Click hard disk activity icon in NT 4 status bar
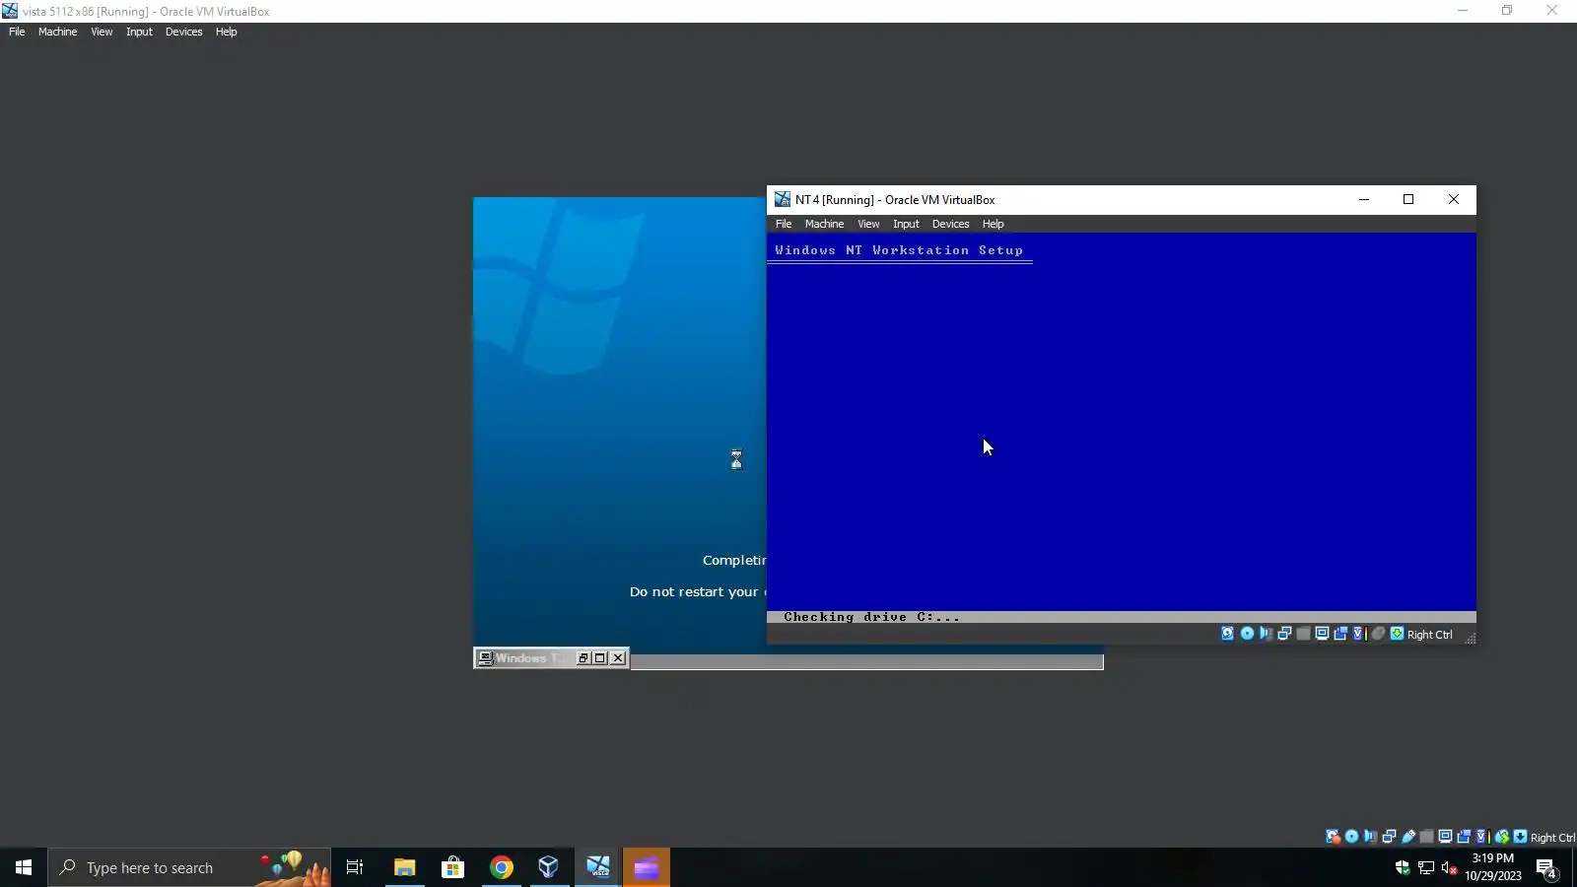The height and width of the screenshot is (887, 1577). tap(1228, 634)
